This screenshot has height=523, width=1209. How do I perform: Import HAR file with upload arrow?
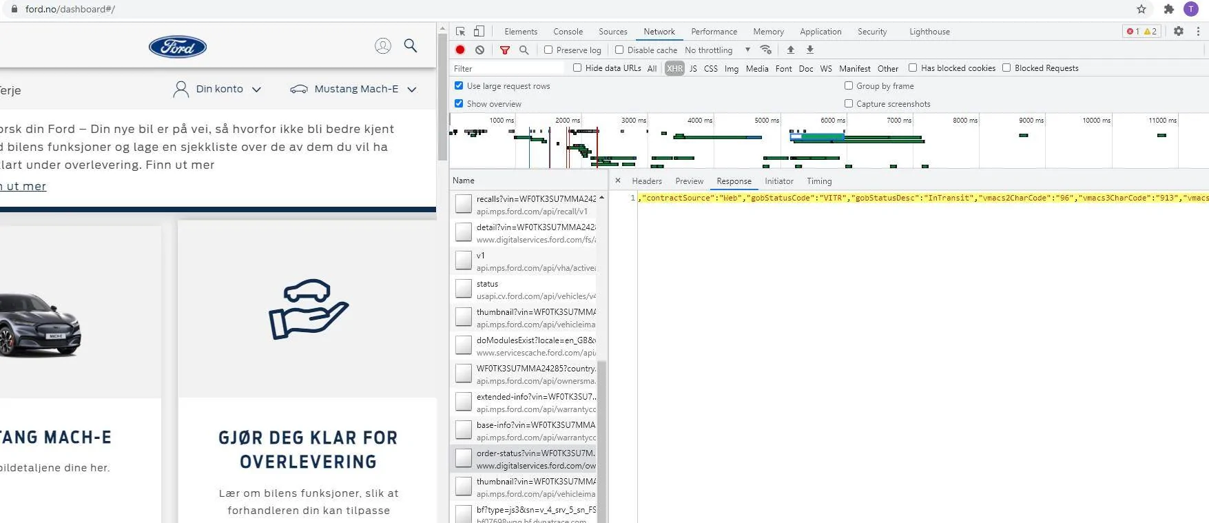pyautogui.click(x=791, y=50)
